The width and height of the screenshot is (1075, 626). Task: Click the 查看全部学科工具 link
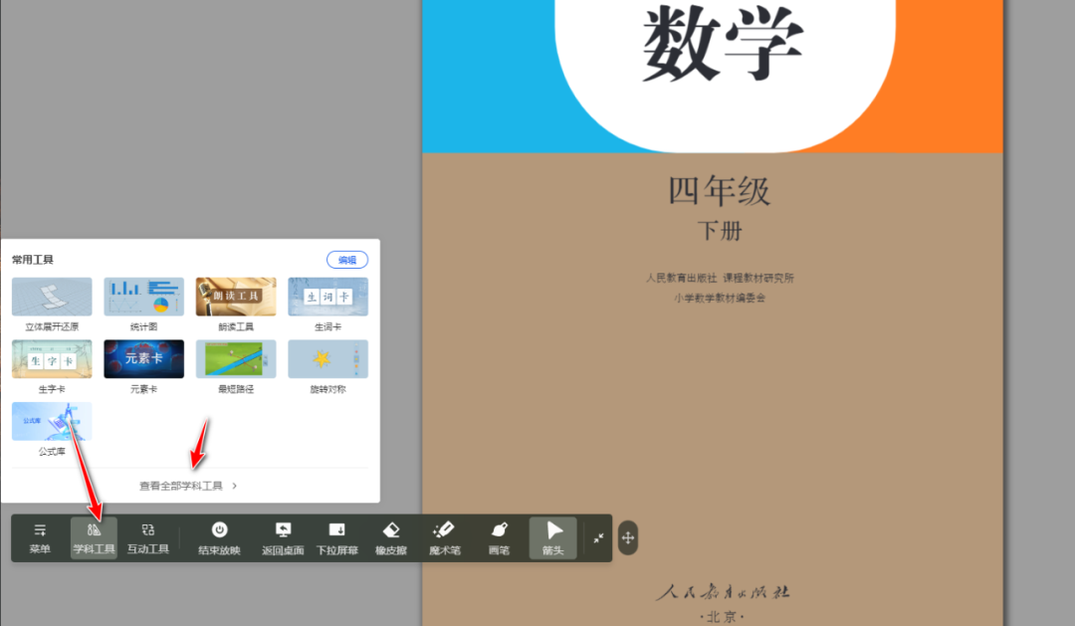point(181,486)
